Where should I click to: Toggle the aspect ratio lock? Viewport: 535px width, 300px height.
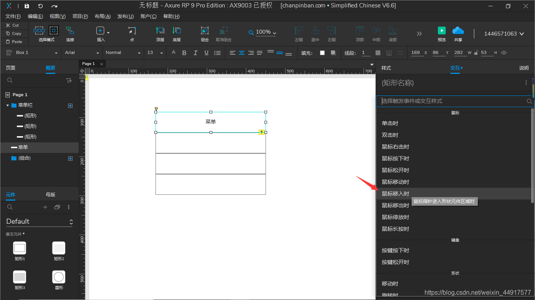pos(476,53)
